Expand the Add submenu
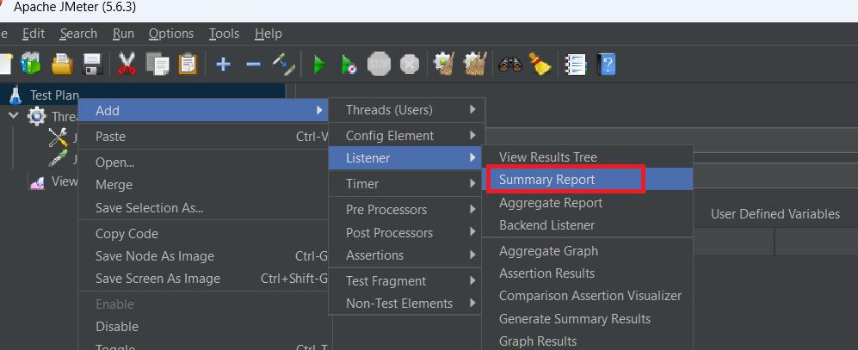858x350 pixels. pos(203,110)
